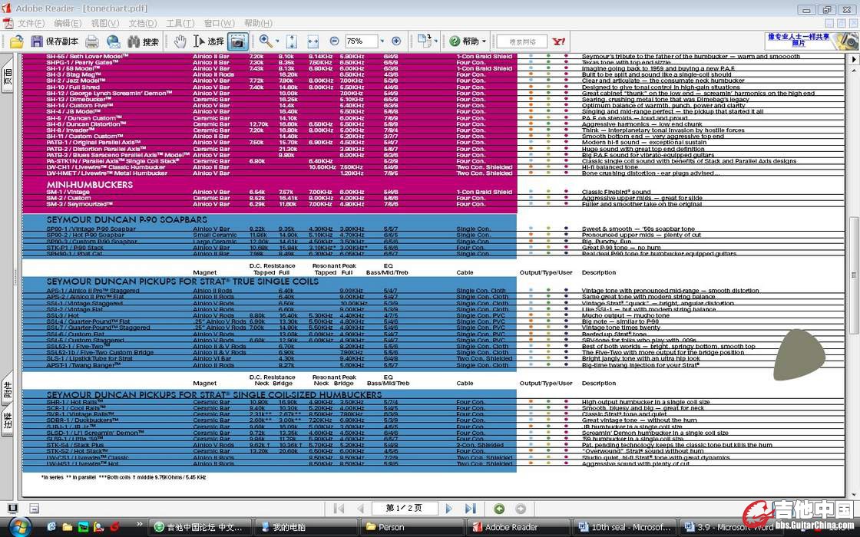Open the 编辑(E) Edit menu
Screen dimensions: 860x537
(x=68, y=23)
